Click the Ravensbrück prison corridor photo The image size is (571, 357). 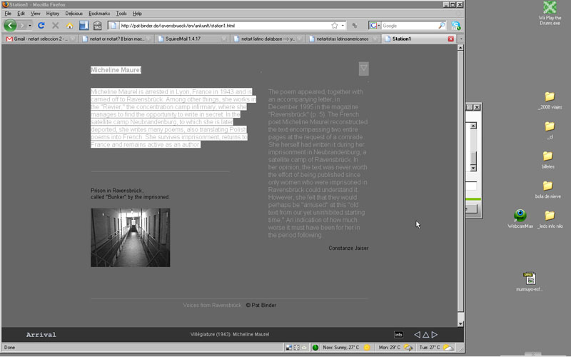pos(130,238)
